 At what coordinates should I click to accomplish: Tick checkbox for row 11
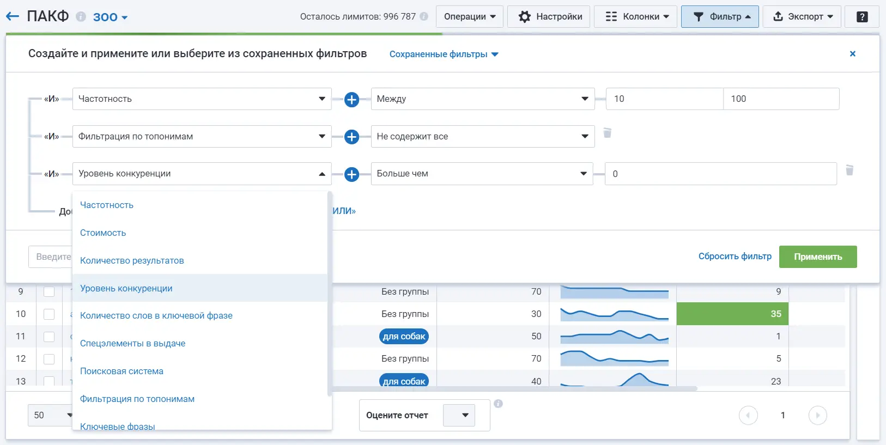pyautogui.click(x=49, y=337)
